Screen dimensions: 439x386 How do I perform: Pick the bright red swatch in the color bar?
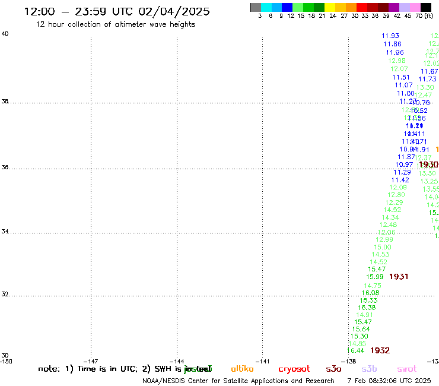[x=361, y=7]
